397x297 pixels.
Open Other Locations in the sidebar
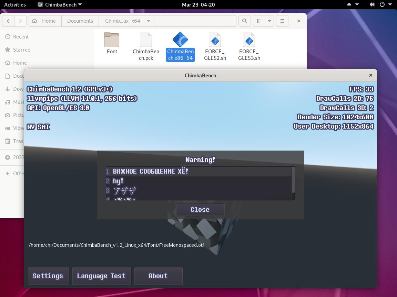(14, 174)
